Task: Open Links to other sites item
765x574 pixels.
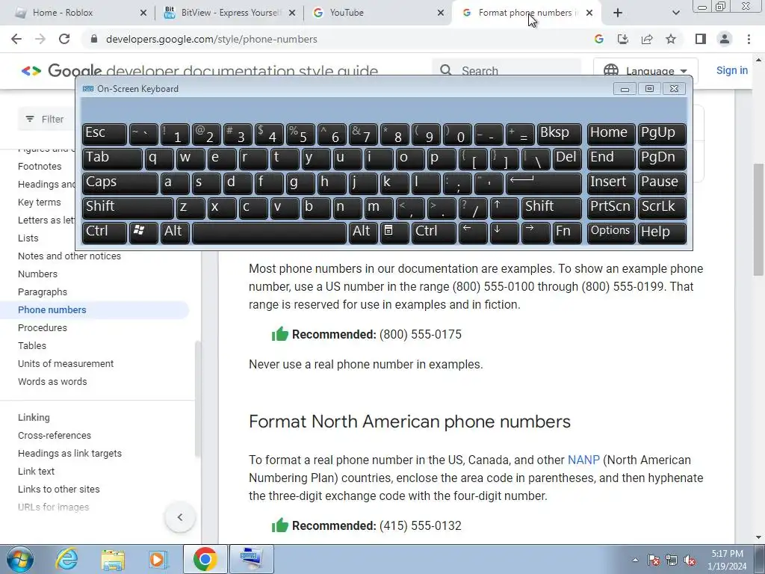Action: click(x=58, y=489)
